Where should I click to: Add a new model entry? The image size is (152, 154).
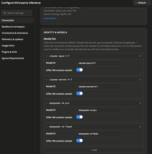[94, 150]
